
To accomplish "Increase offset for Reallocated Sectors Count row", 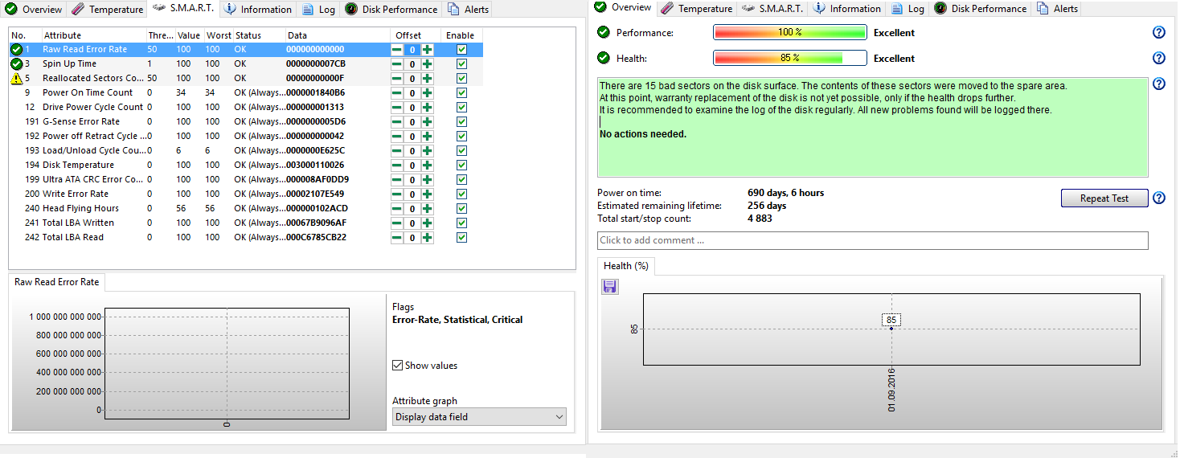I will (428, 79).
